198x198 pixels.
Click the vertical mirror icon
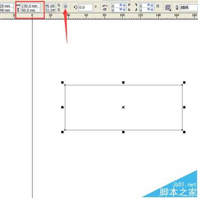point(105,9)
